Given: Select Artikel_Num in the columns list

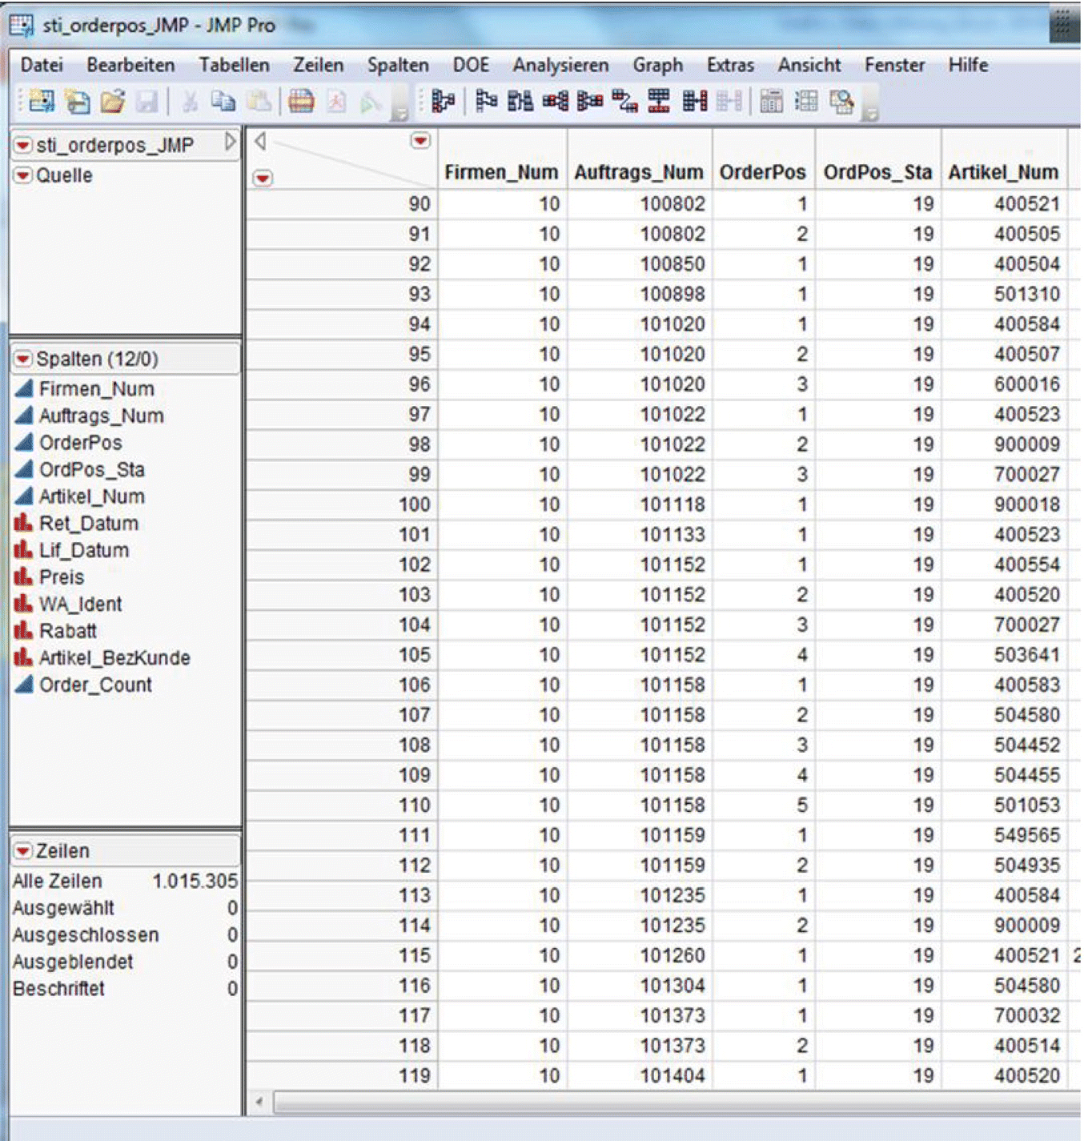Looking at the screenshot, I should click(x=92, y=496).
